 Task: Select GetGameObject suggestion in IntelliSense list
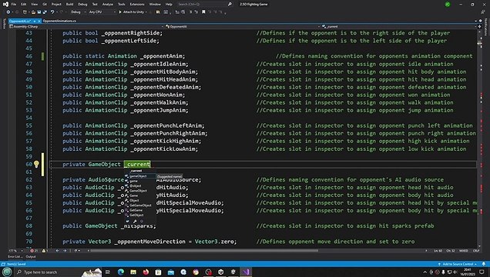pyautogui.click(x=140, y=205)
